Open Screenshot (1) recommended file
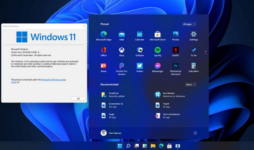Image resolution: width=254 pixels, height=150 pixels. (x=112, y=105)
